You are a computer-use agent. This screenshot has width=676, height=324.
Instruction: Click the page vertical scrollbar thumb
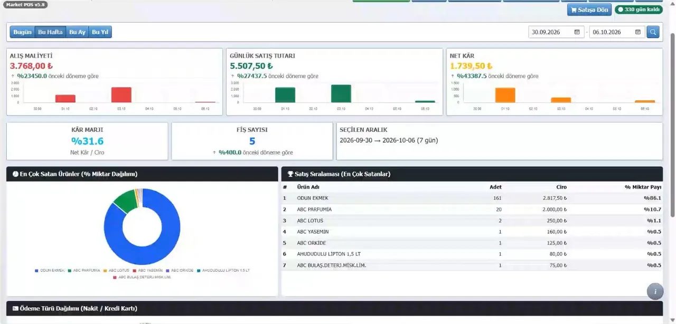pyautogui.click(x=672, y=124)
